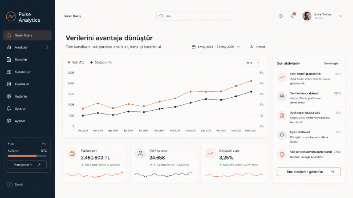Screen dimensions: 353x198
Task: Click the Aktif kullanıcı sparkline
Action: click(x=164, y=174)
